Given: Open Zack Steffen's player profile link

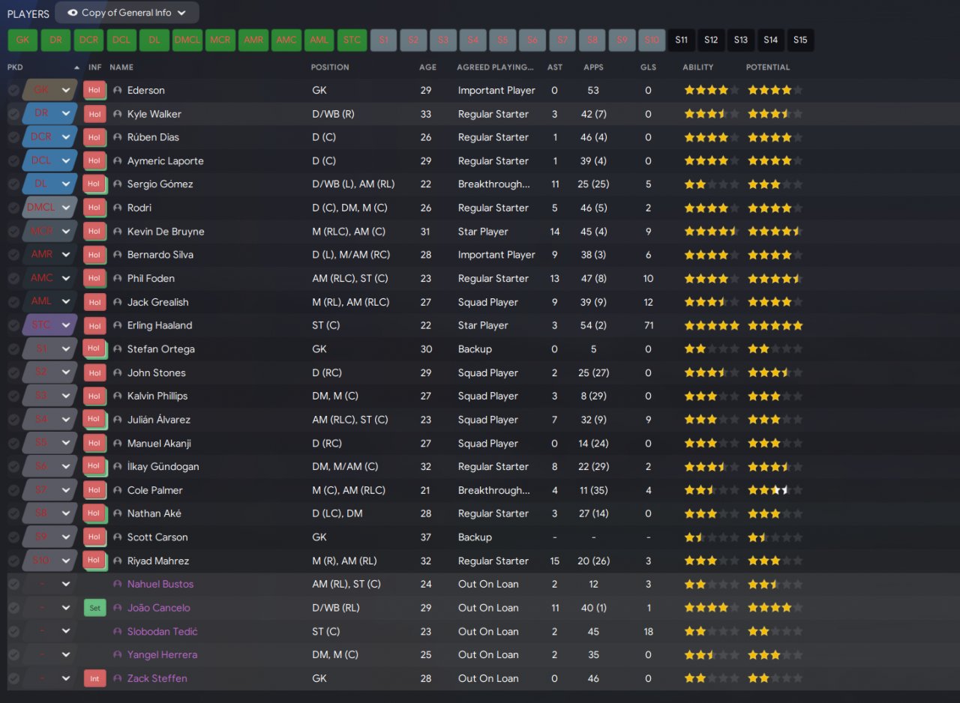Looking at the screenshot, I should point(157,679).
